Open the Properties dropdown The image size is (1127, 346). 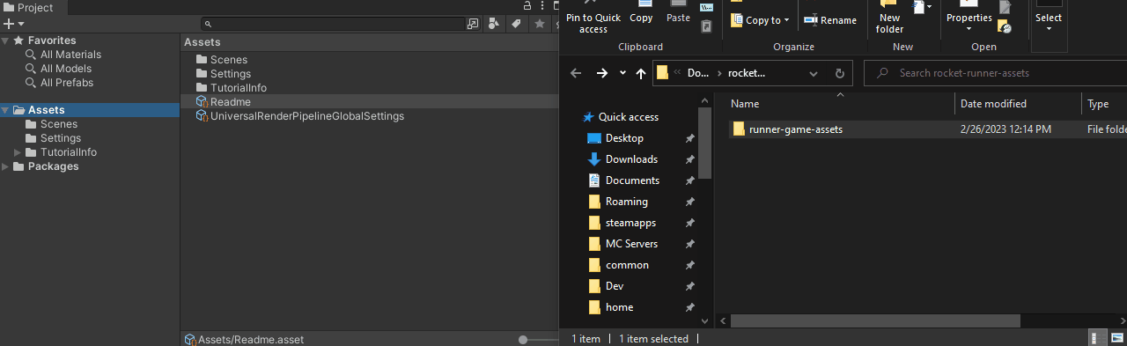coord(969,18)
